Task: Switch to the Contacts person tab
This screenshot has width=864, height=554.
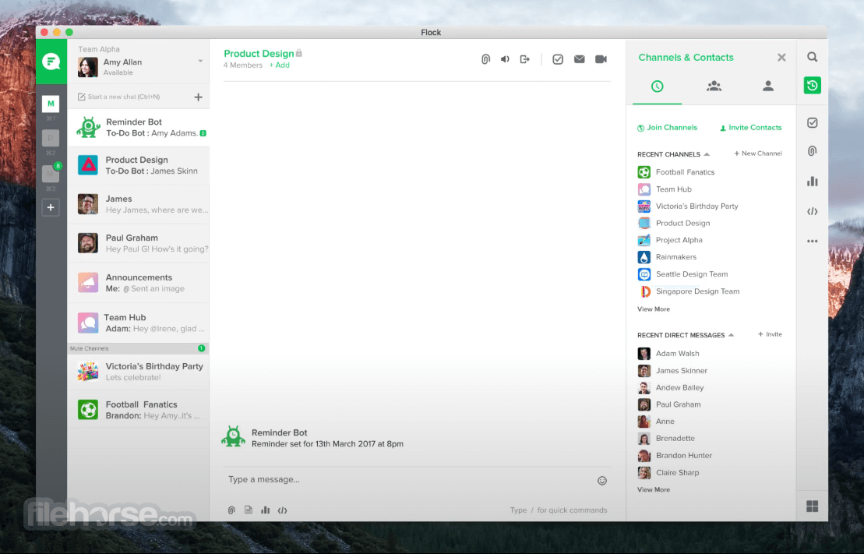Action: click(x=768, y=86)
